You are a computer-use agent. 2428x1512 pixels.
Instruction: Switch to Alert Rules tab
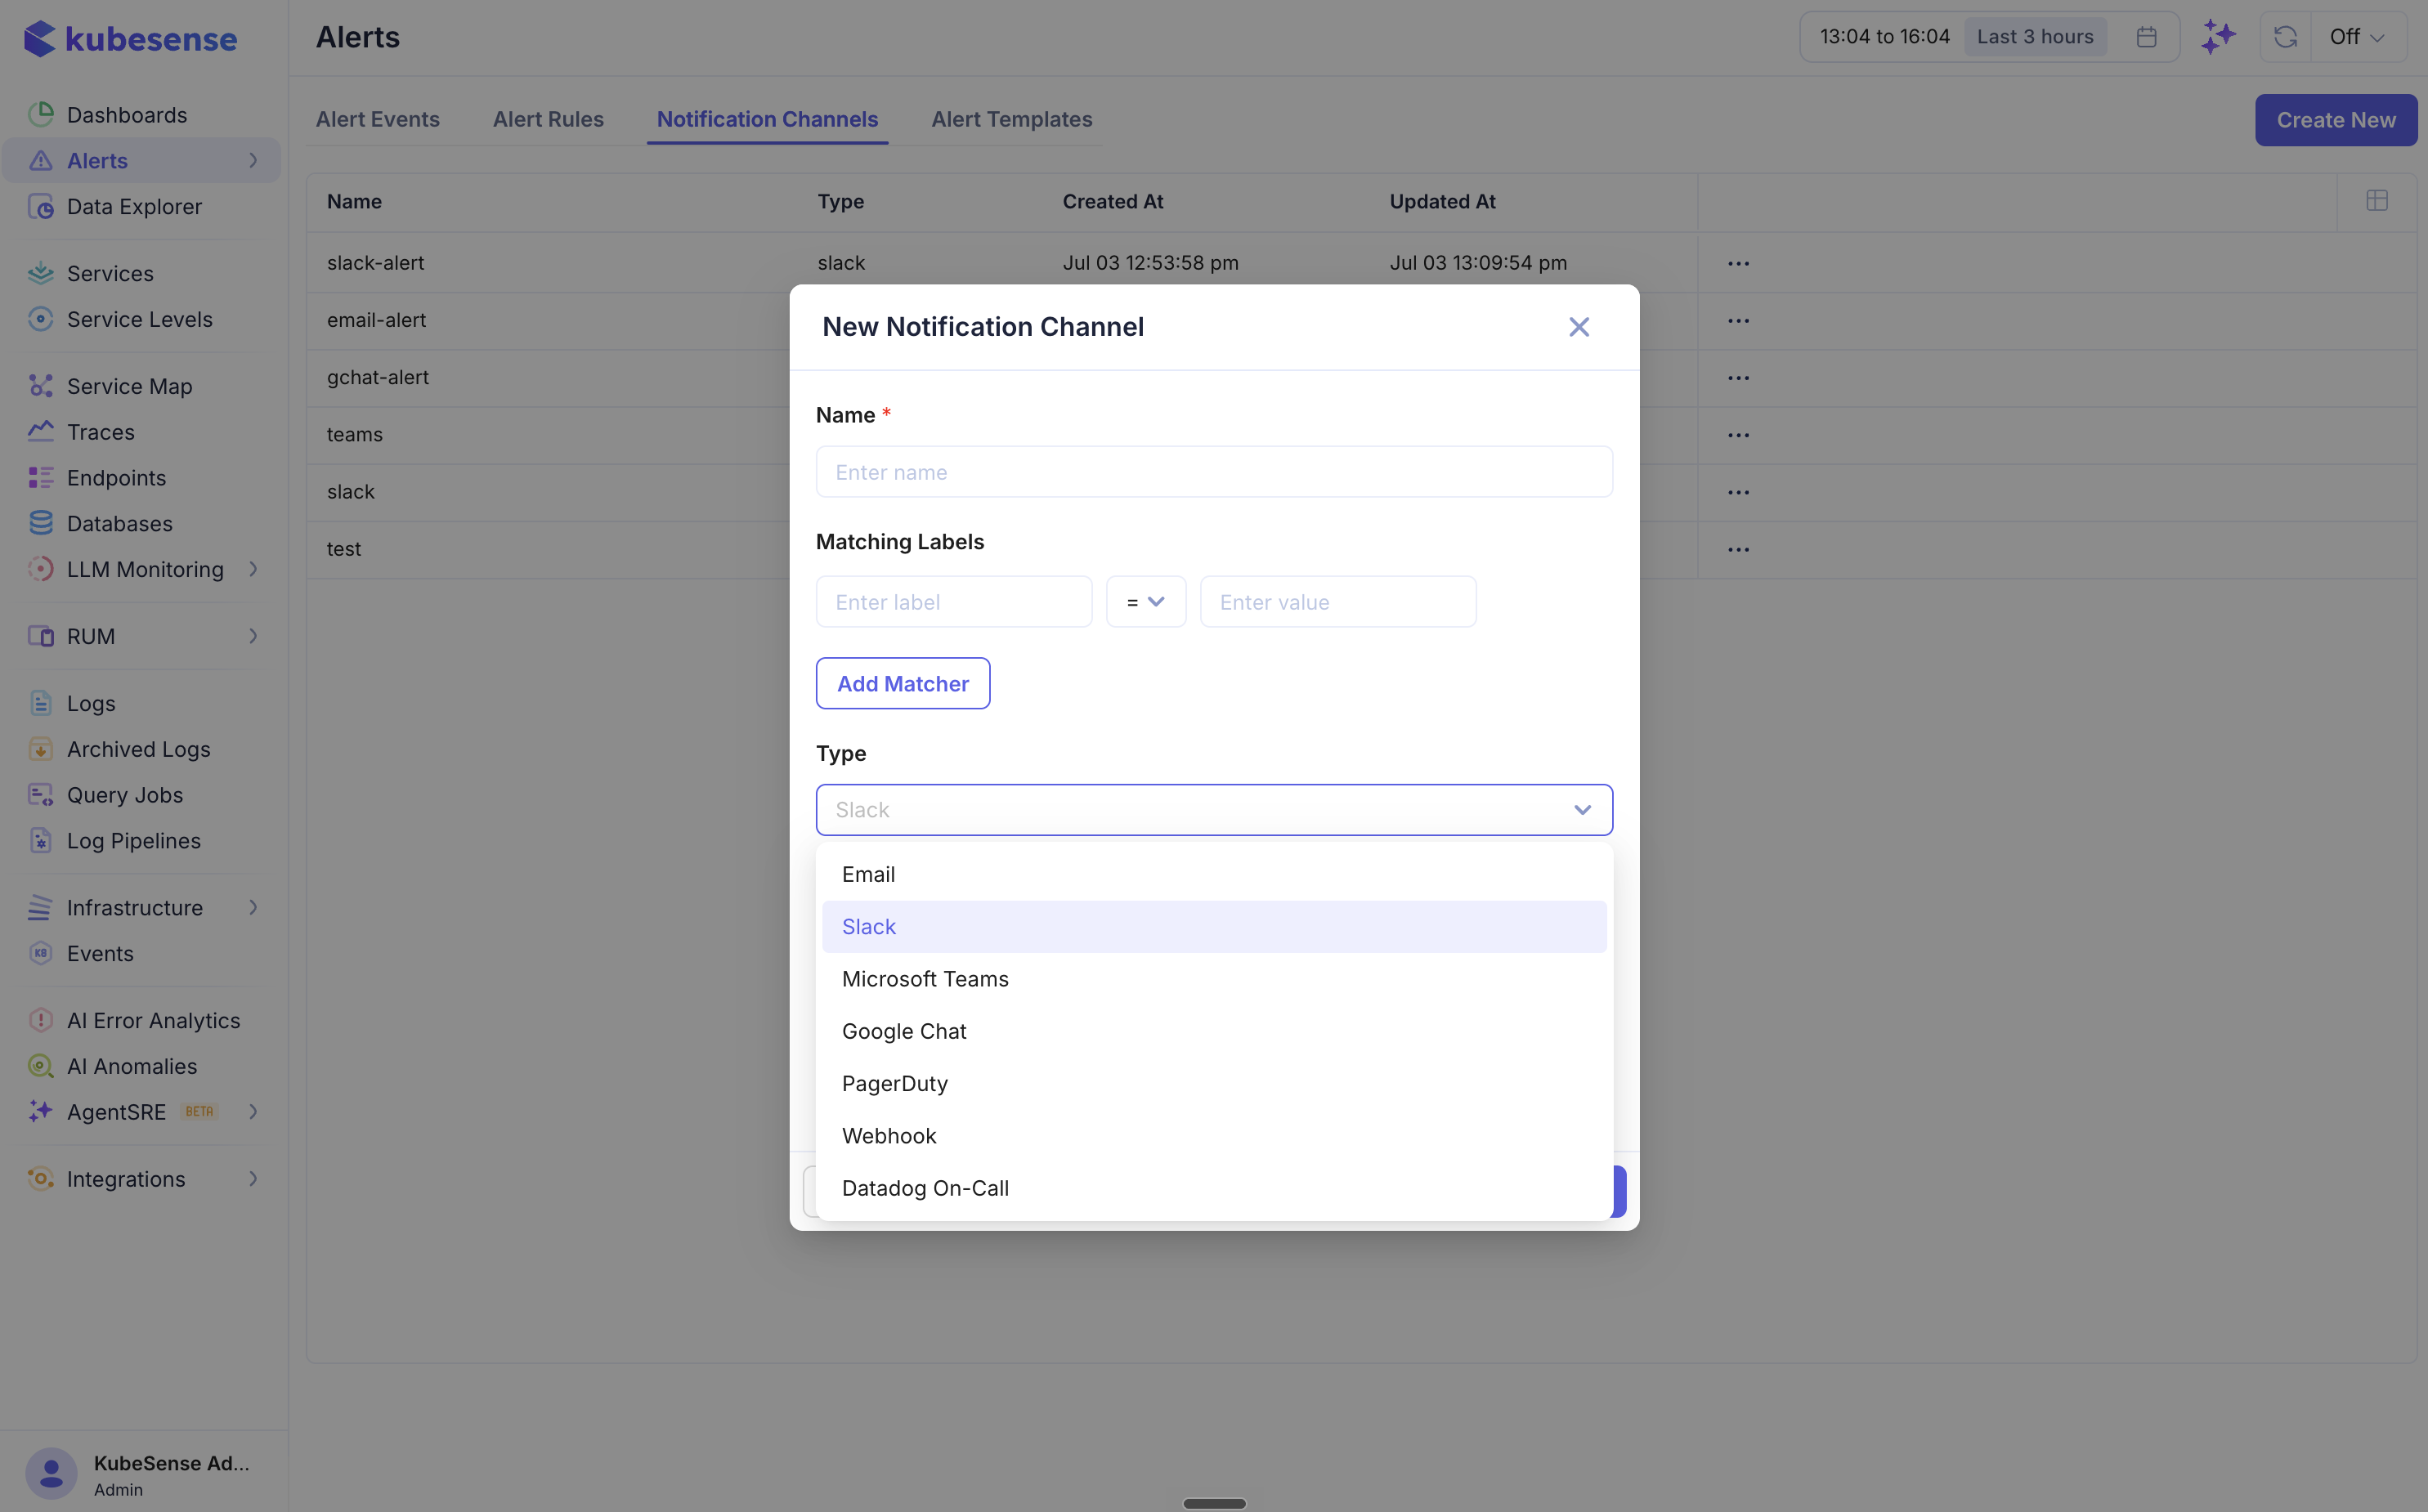pyautogui.click(x=548, y=119)
